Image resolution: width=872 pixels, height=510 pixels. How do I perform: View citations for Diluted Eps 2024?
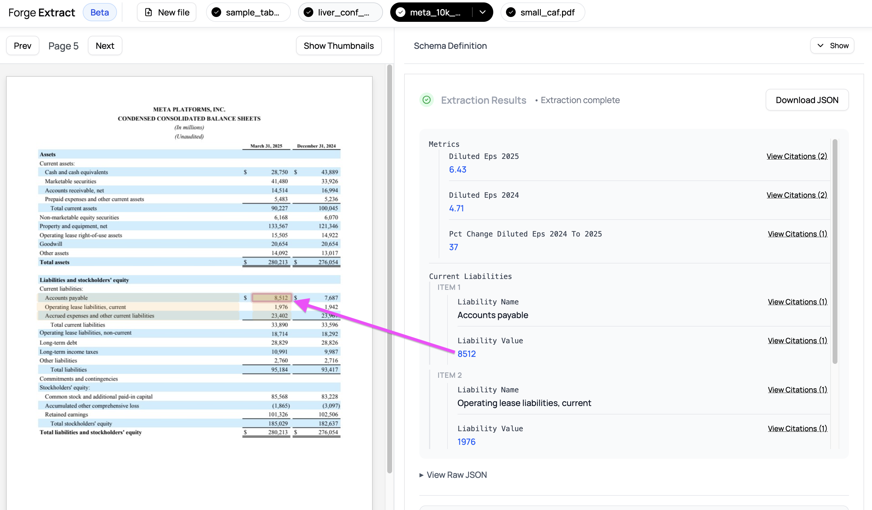click(x=797, y=195)
